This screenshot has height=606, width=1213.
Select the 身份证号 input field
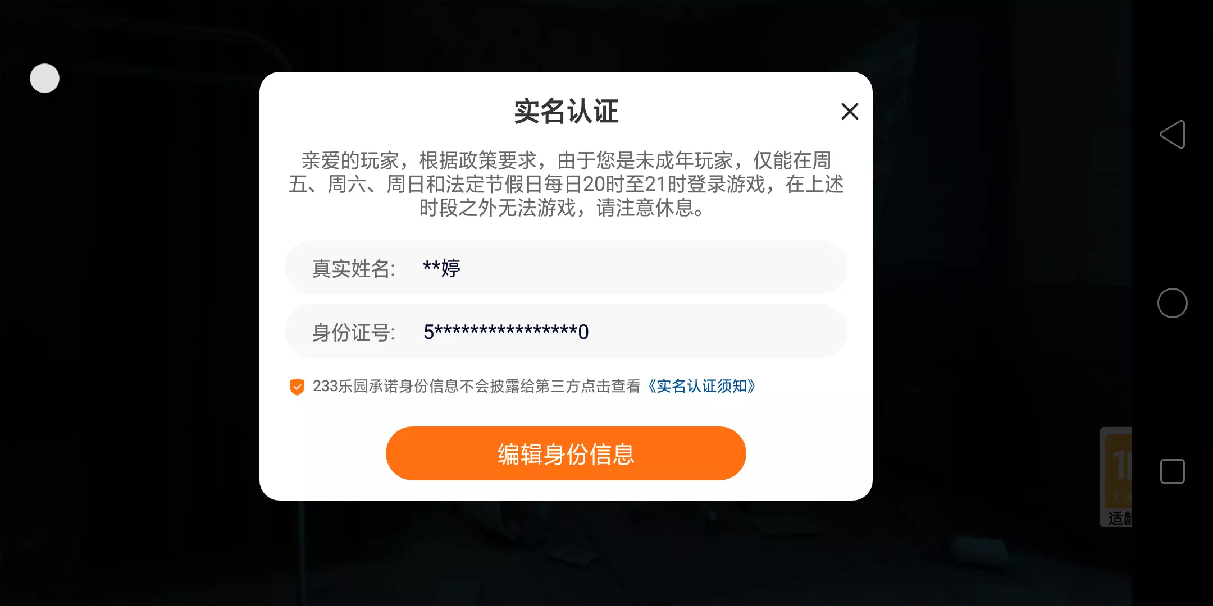566,332
